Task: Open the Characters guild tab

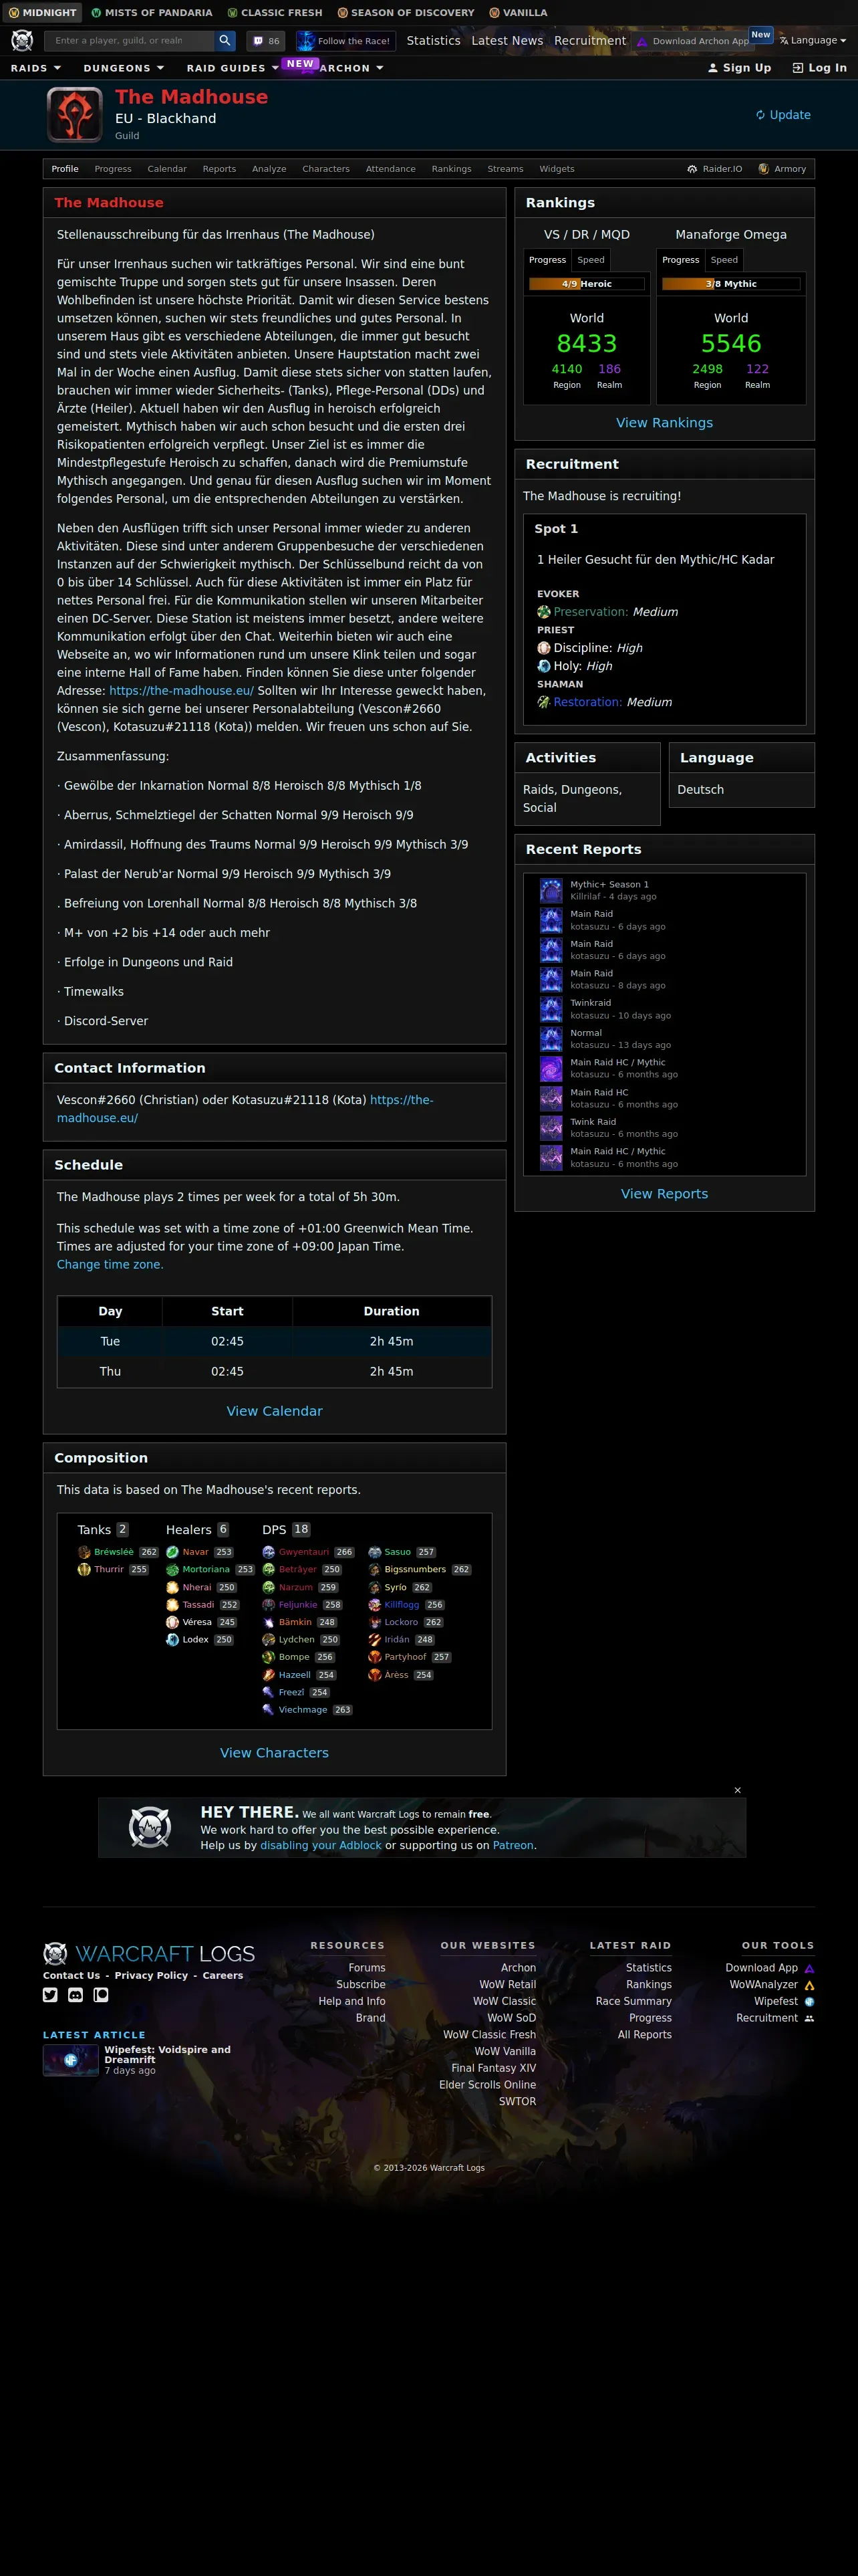Action: pos(325,169)
